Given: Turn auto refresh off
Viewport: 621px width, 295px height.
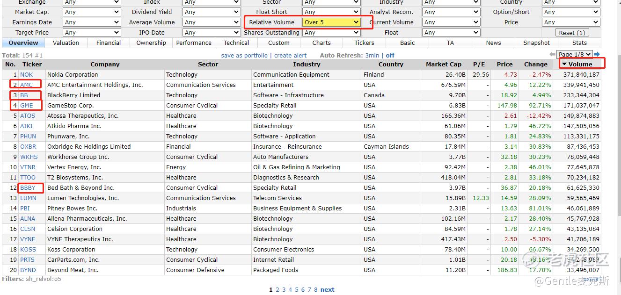Looking at the screenshot, I should [390, 55].
